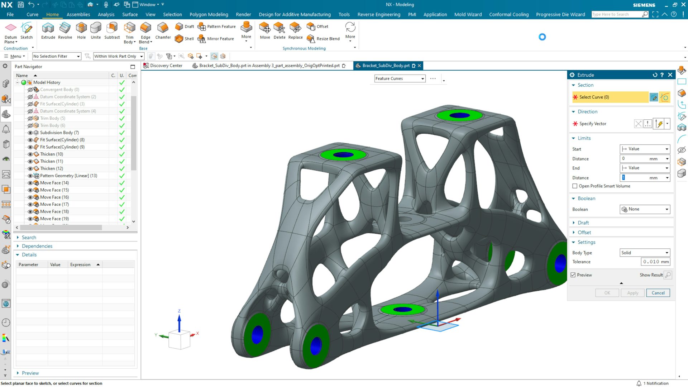Select No Selection Filter dropdown
Viewport: 688px width, 387px height.
pyautogui.click(x=56, y=56)
